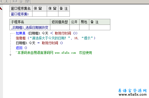149x98 pixels.
Task: Click the same-width-and-height toolbar icon
Action: tap(28, 1)
